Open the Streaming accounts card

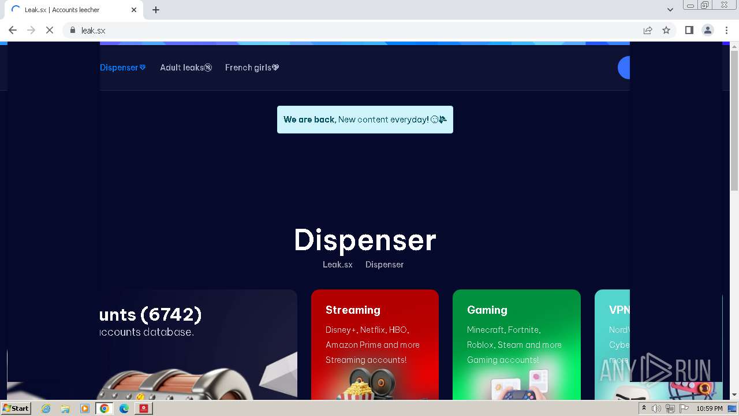[375, 345]
